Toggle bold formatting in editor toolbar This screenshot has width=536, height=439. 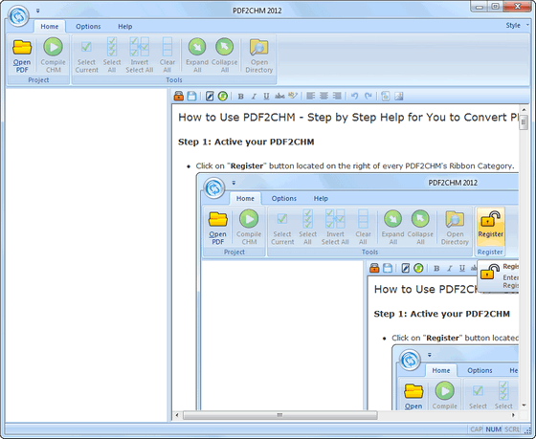(240, 97)
